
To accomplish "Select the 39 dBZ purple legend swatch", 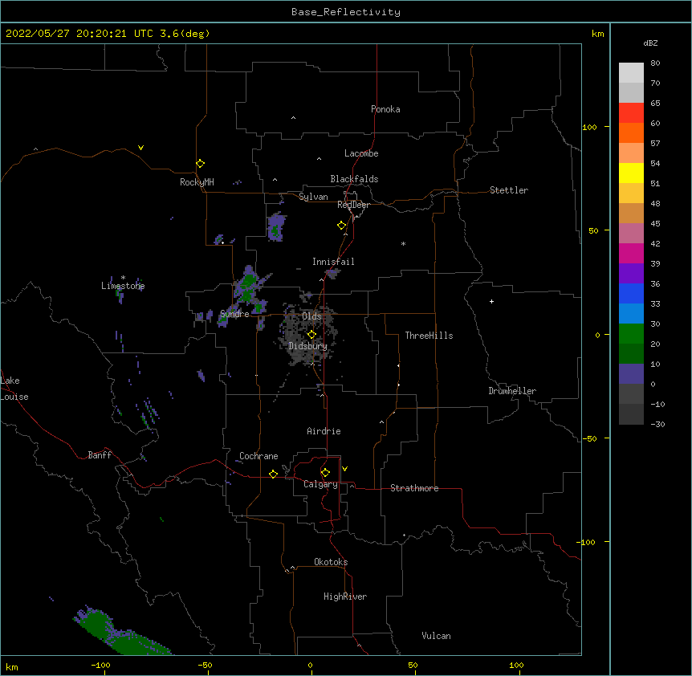I will click(631, 274).
